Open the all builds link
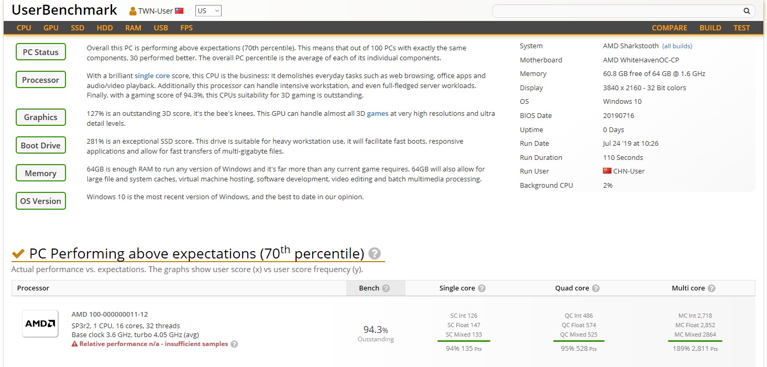 [677, 46]
